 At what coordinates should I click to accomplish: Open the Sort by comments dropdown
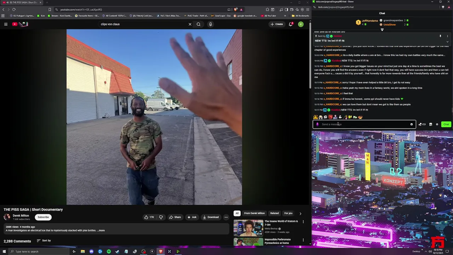[44, 241]
